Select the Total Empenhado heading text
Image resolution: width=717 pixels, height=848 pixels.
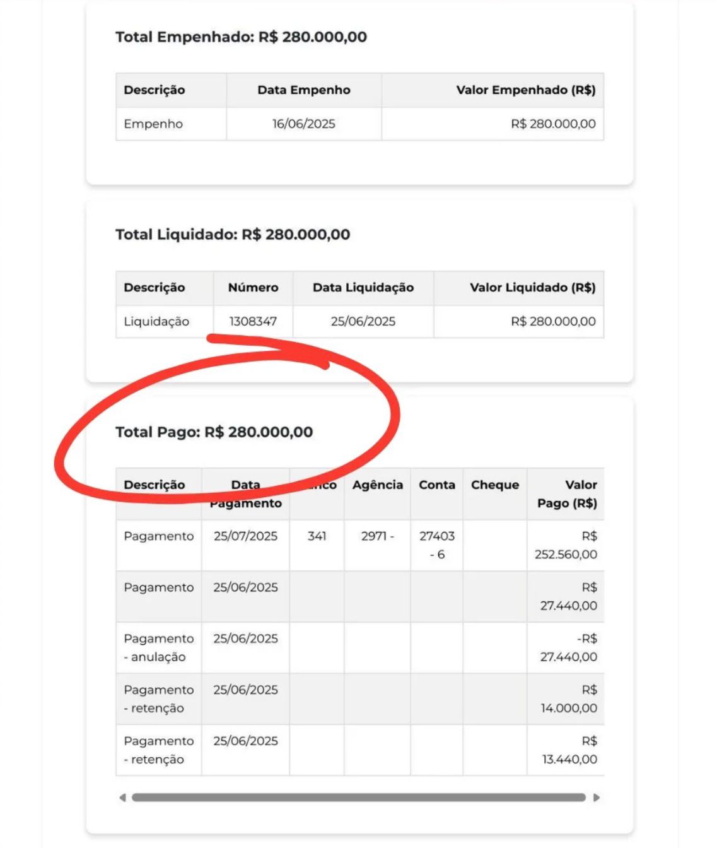(x=241, y=37)
